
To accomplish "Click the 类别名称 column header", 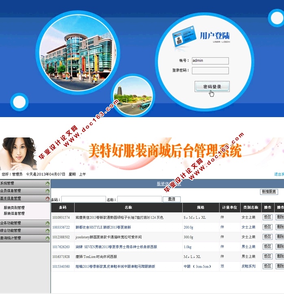I will coord(251,207).
